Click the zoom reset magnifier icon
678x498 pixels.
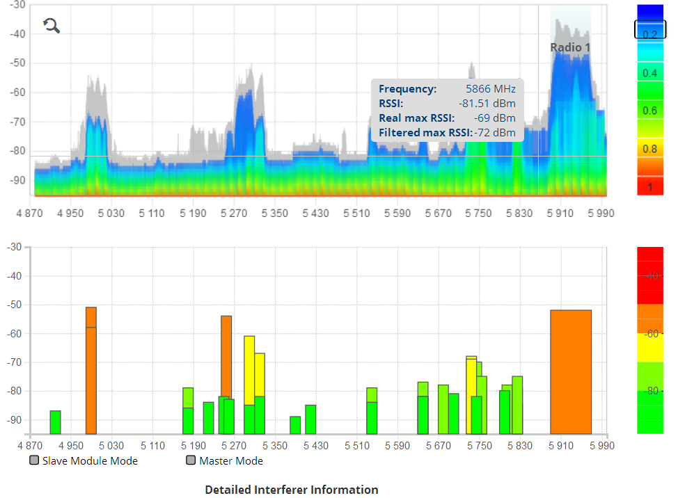click(x=52, y=26)
